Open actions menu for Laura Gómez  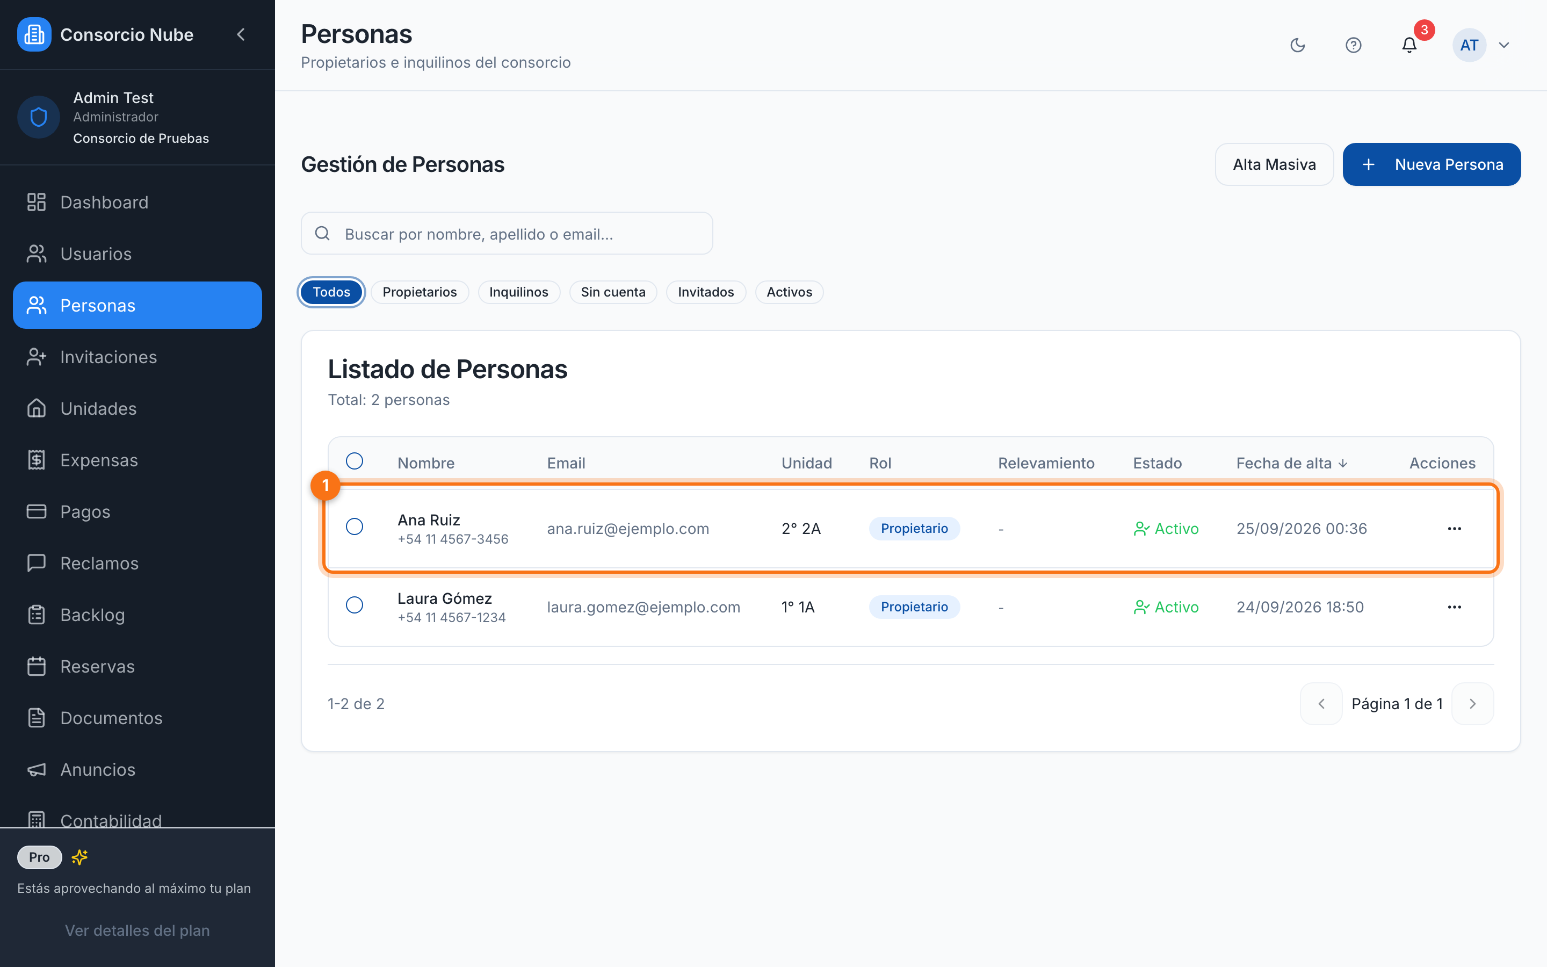point(1454,607)
